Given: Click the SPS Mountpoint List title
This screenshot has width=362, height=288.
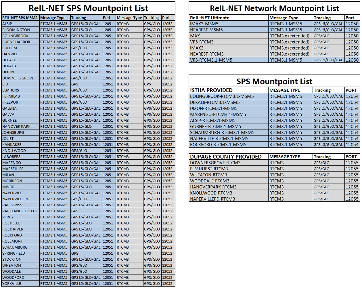Looking at the screenshot, I should [274, 81].
